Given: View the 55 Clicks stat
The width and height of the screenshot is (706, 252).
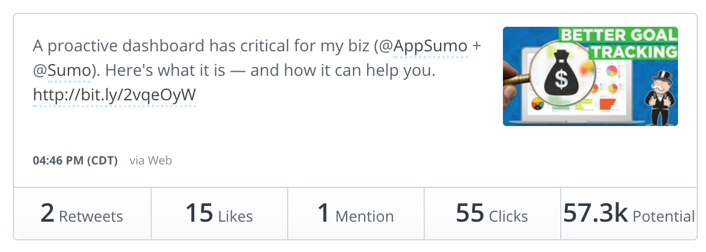Looking at the screenshot, I should (x=492, y=213).
